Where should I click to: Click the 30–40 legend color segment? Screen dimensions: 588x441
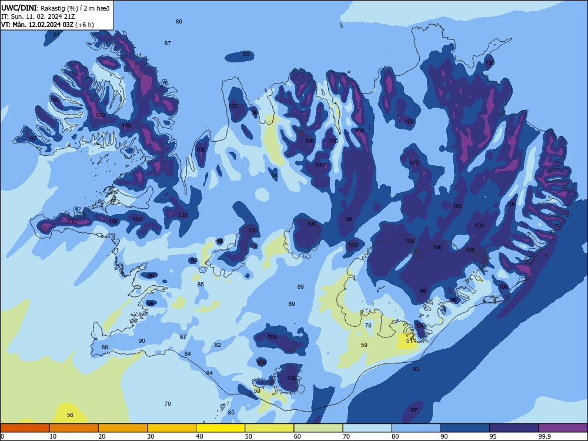172,428
